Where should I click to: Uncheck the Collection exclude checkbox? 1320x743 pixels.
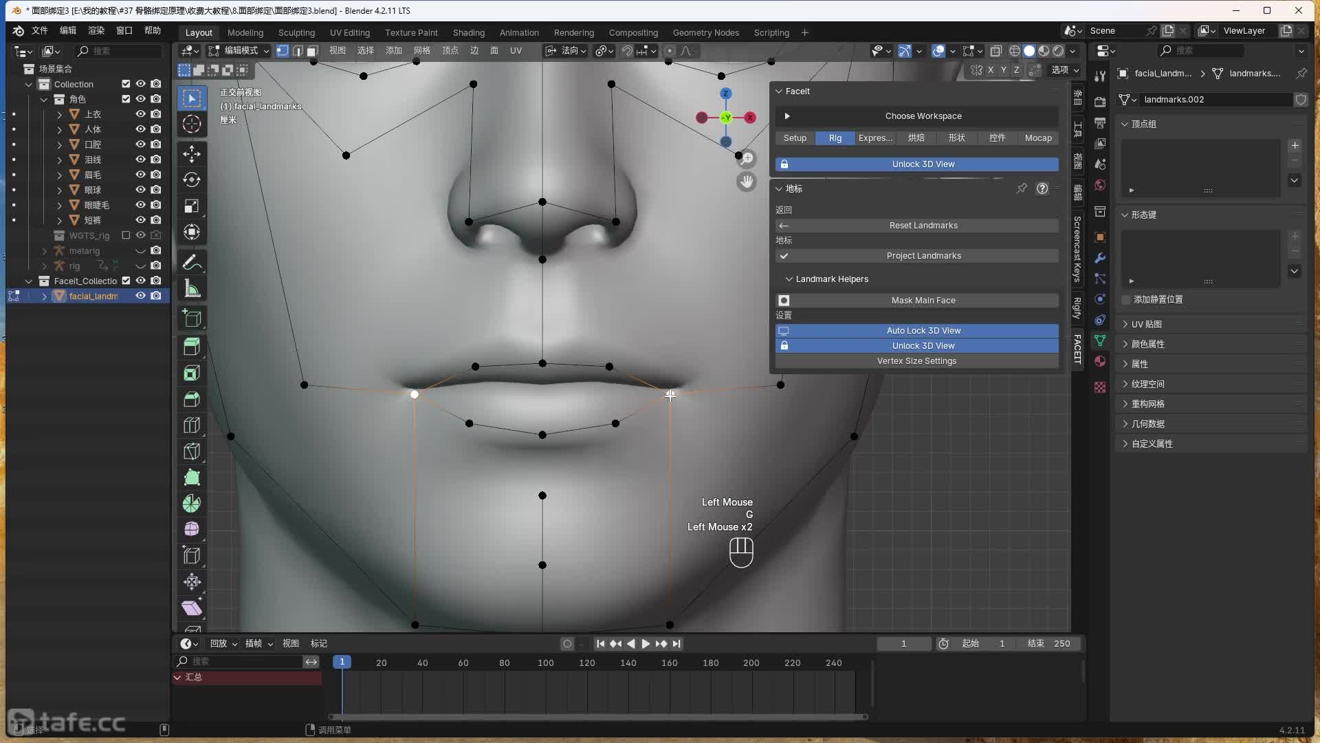point(126,84)
